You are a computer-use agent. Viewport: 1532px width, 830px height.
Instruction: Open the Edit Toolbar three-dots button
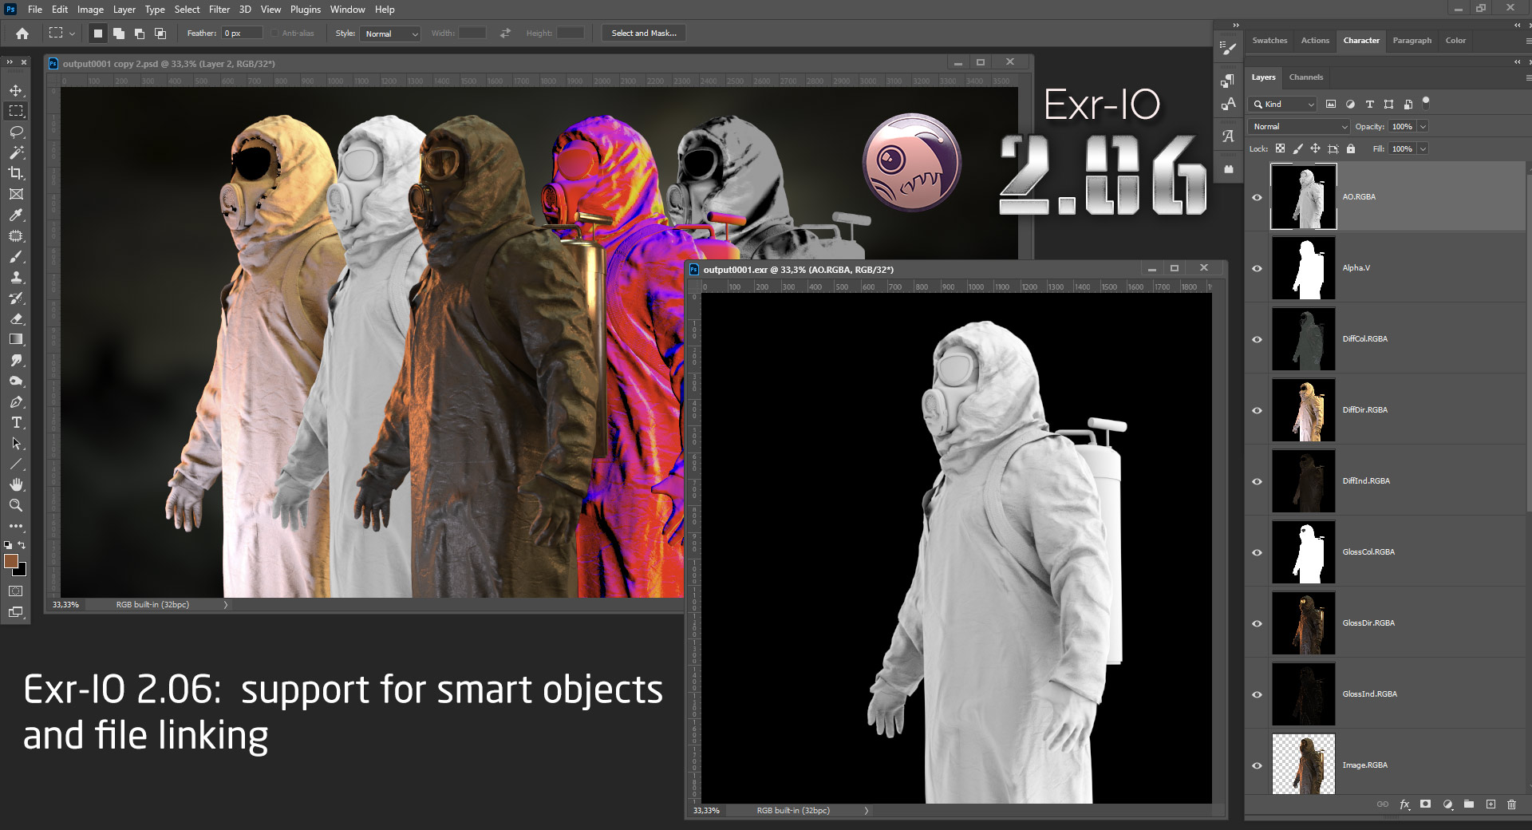tap(16, 526)
